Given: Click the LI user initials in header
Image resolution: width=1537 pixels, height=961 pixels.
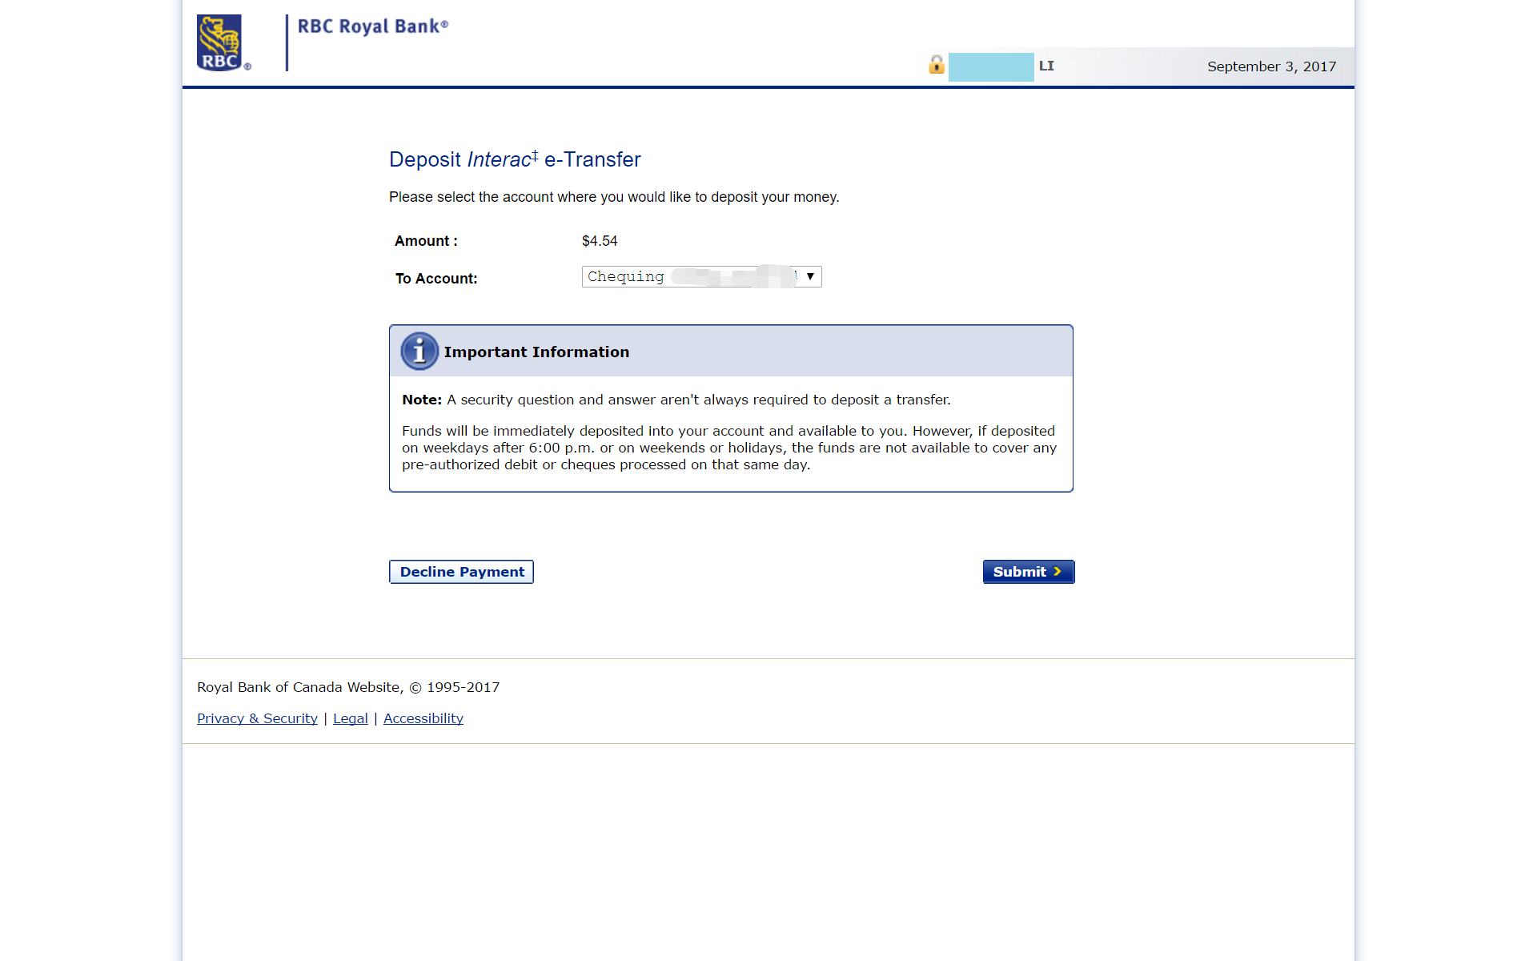Looking at the screenshot, I should pyautogui.click(x=1046, y=66).
